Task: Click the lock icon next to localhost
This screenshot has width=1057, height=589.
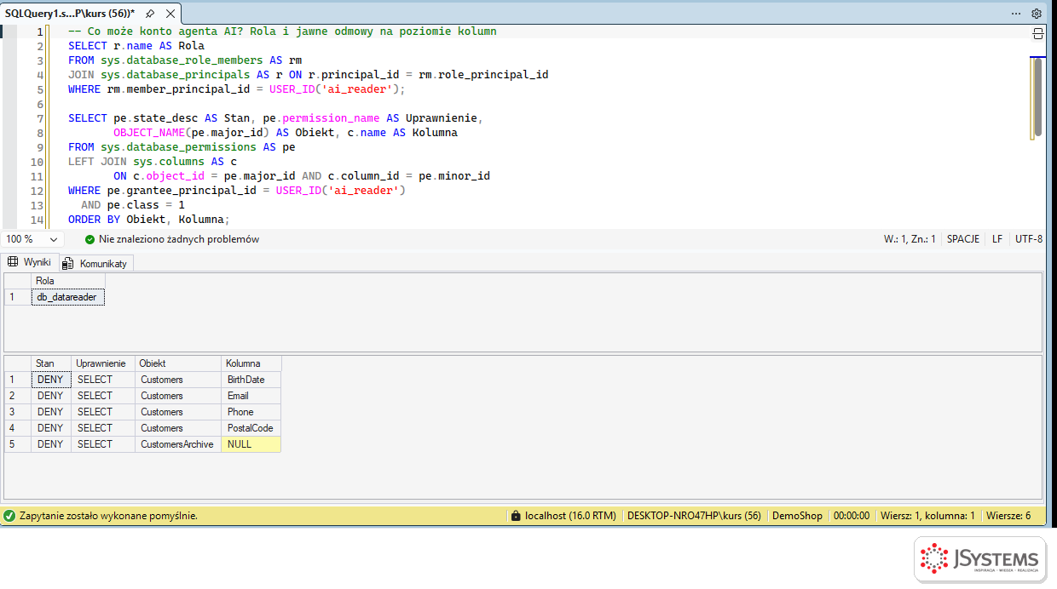Action: [515, 516]
